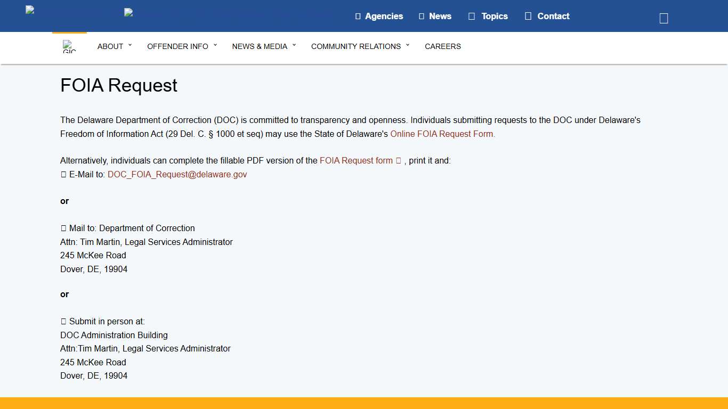The height and width of the screenshot is (409, 728).
Task: Open the NEWS & MEDIA dropdown
Action: tap(264, 46)
